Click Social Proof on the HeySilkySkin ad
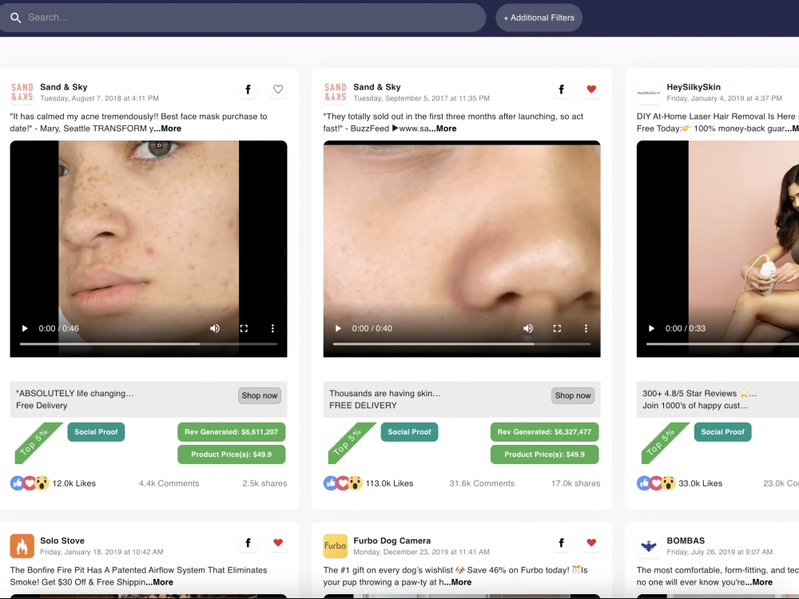Image resolution: width=799 pixels, height=599 pixels. pyautogui.click(x=722, y=432)
